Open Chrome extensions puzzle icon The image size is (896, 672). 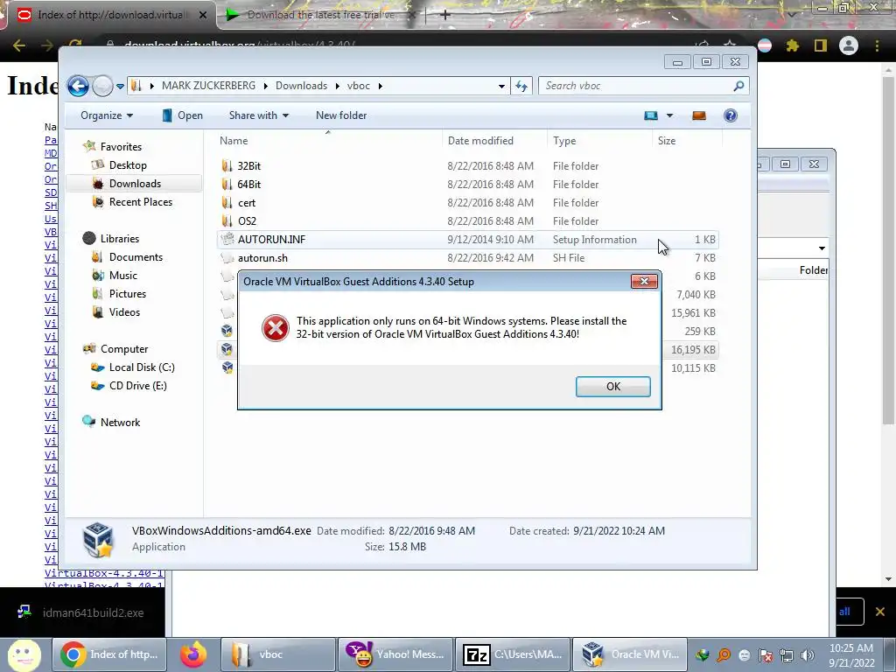(792, 45)
